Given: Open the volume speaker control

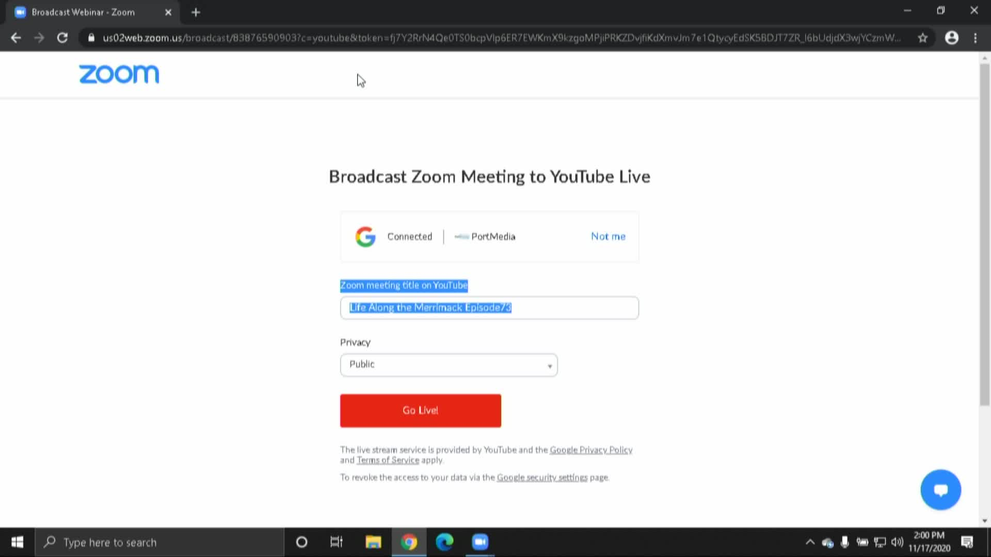Looking at the screenshot, I should (898, 542).
